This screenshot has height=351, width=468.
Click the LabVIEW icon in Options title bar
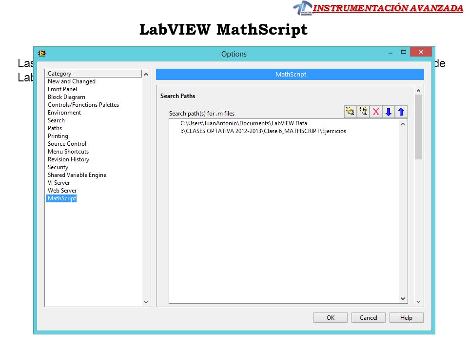(42, 54)
